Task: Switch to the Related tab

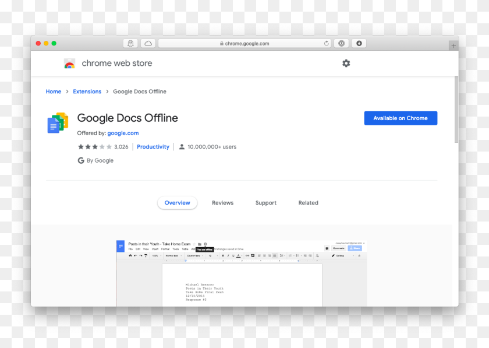Action: point(309,203)
